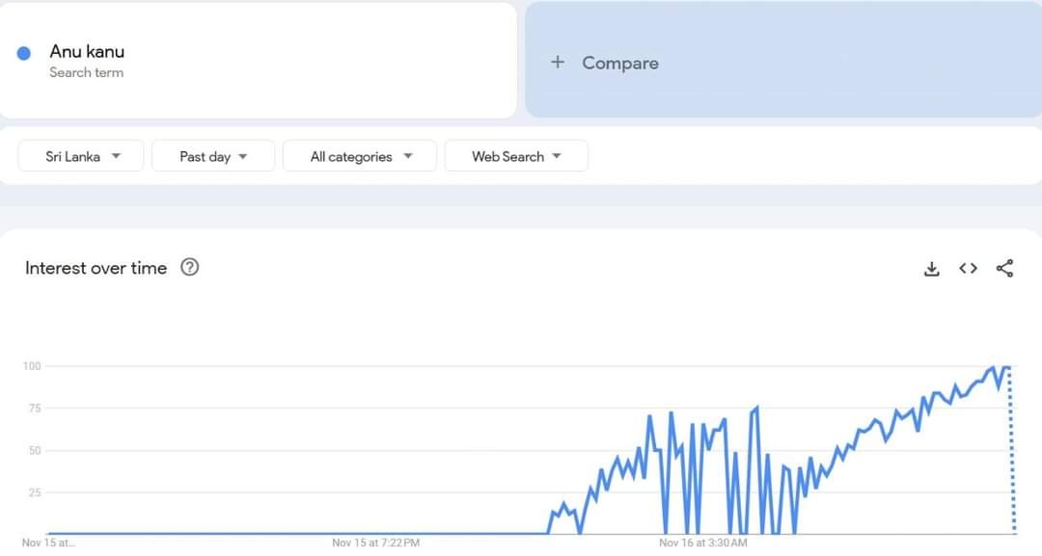The height and width of the screenshot is (556, 1042).
Task: Open the Sri Lanka region dropdown
Action: pyautogui.click(x=81, y=156)
